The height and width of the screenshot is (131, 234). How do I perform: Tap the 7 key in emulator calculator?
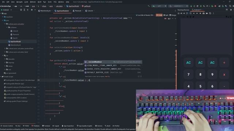coord(189,74)
